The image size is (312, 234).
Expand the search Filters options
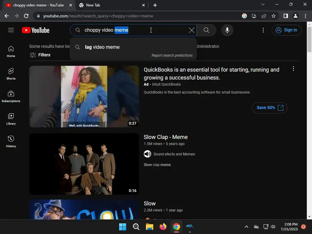click(x=40, y=55)
